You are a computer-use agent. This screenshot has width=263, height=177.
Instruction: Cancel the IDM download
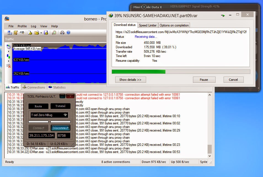pyautogui.click(x=233, y=80)
